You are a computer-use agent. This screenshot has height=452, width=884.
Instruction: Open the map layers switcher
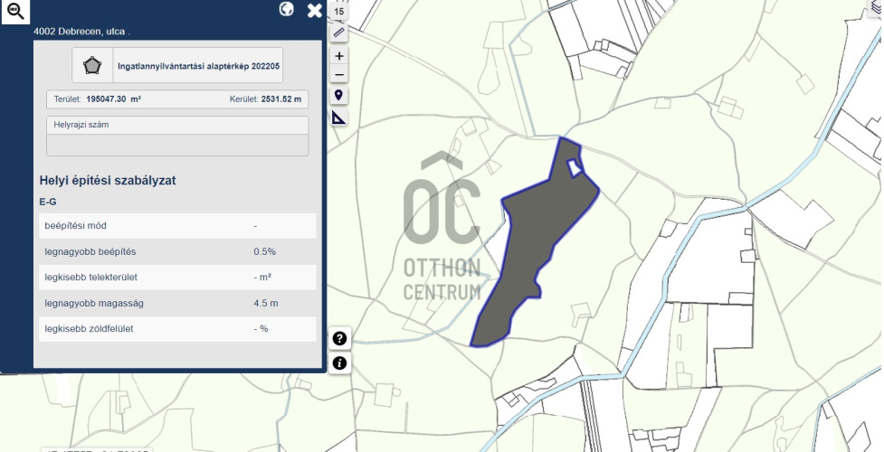point(876,7)
